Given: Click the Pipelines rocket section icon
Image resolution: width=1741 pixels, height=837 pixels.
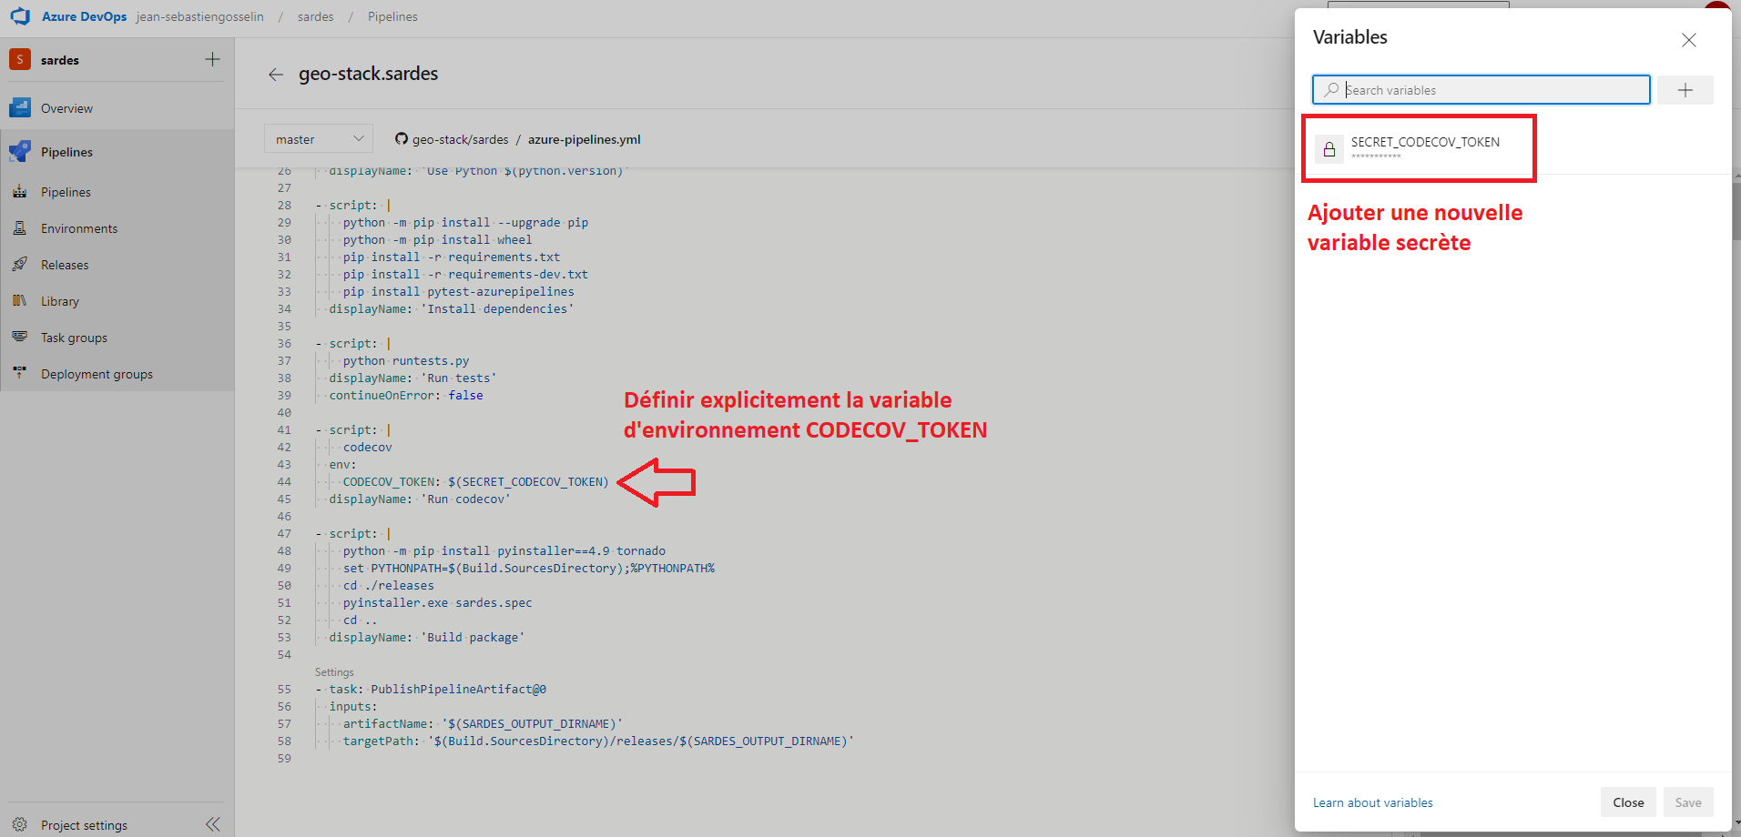Looking at the screenshot, I should [20, 152].
